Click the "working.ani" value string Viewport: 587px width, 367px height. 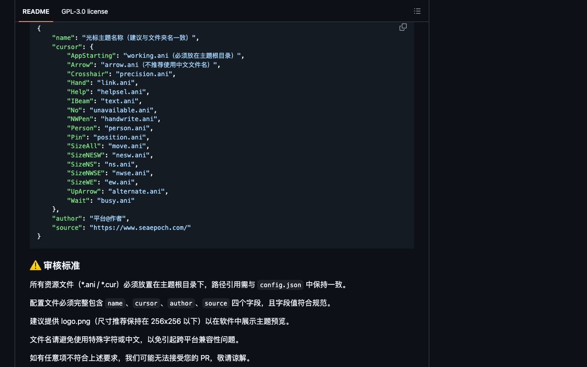tap(182, 56)
